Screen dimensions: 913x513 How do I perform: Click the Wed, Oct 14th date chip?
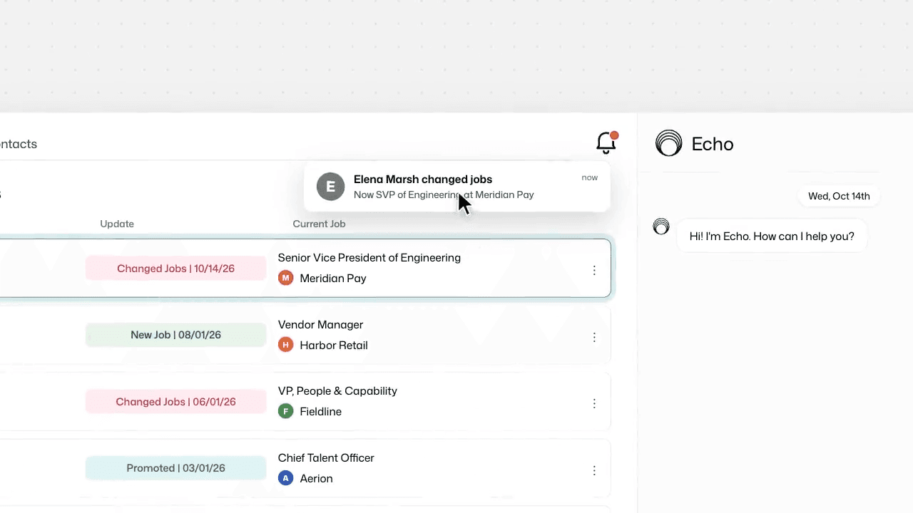[x=839, y=196]
